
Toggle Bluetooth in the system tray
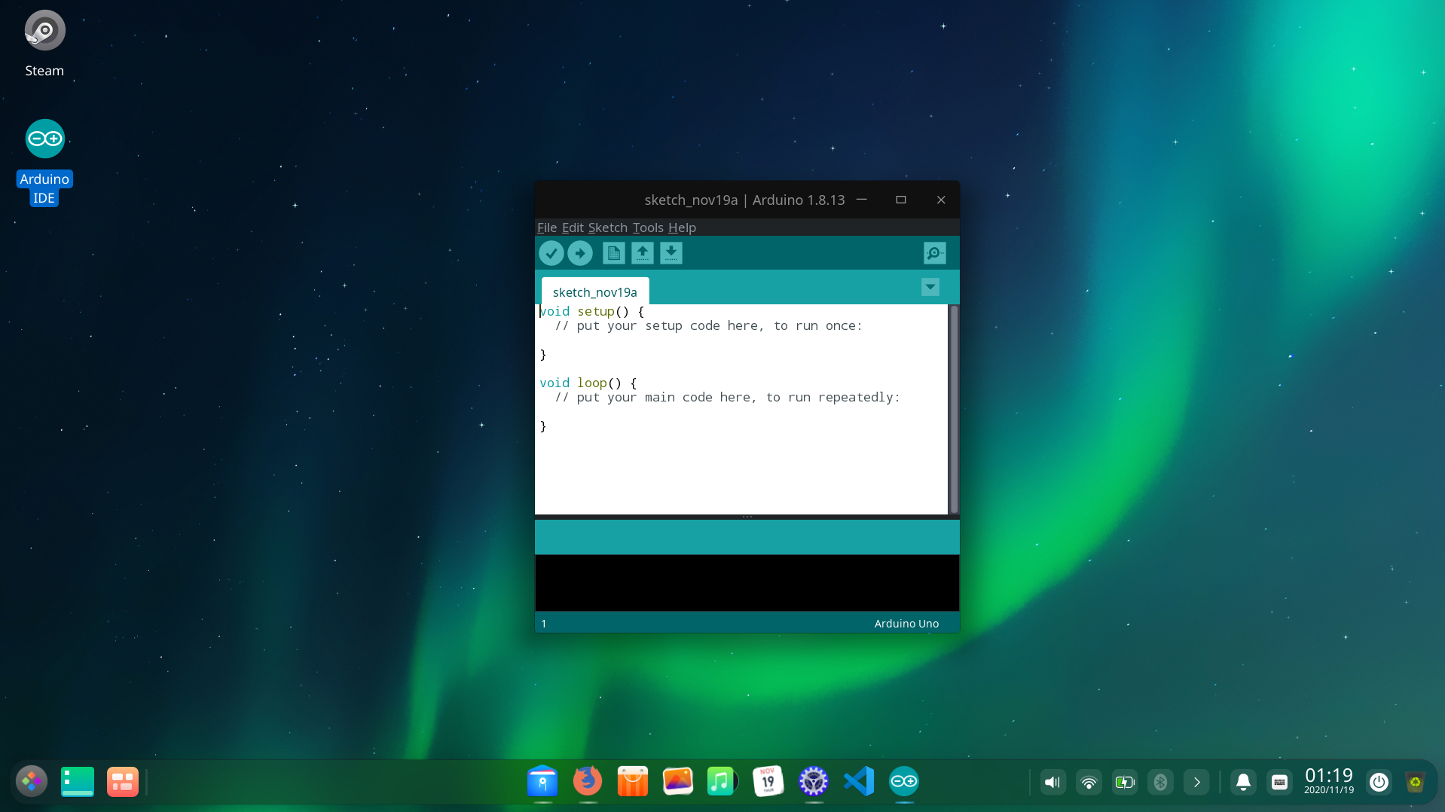coord(1161,782)
